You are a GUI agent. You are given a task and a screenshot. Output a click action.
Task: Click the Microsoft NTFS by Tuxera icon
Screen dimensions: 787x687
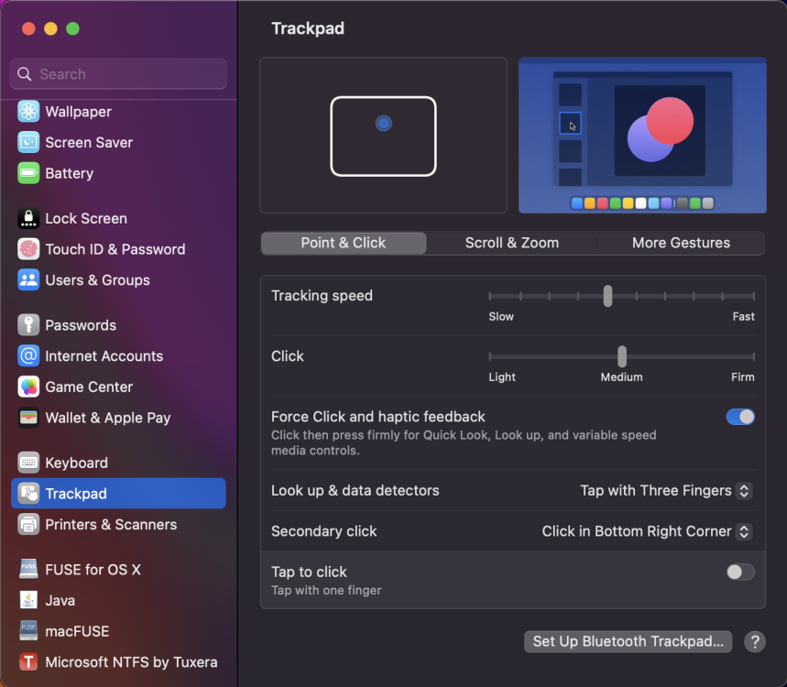pos(28,662)
